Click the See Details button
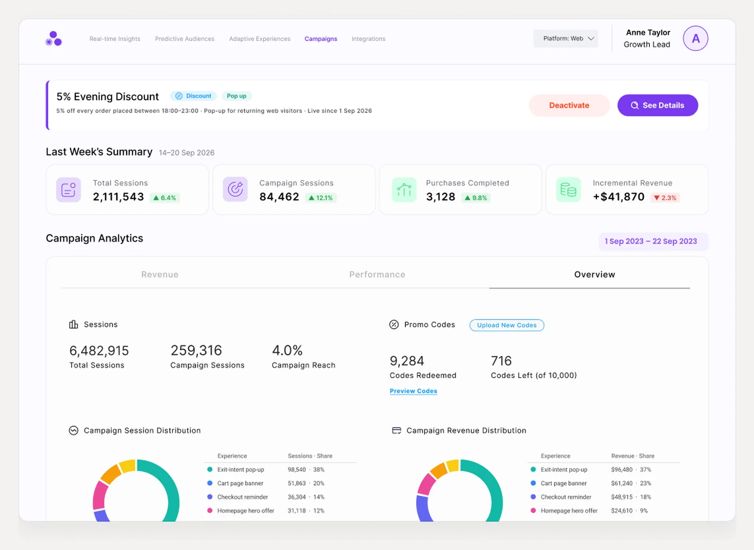 click(x=657, y=105)
